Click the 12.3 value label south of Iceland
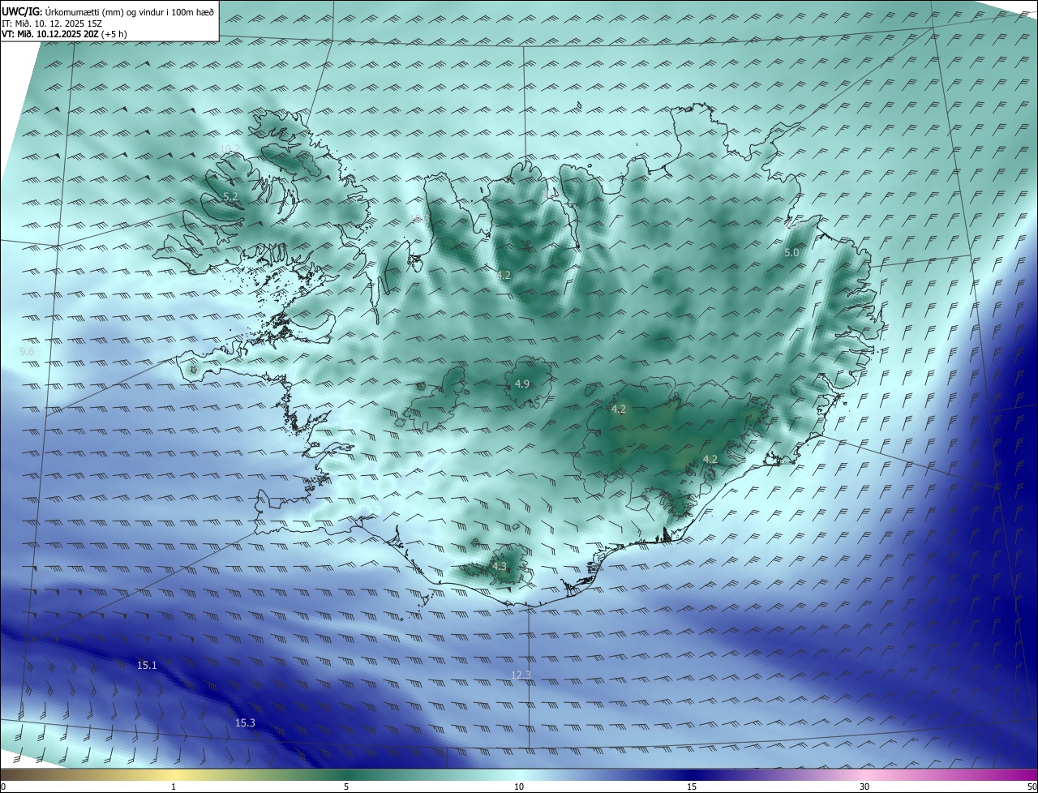 (x=521, y=675)
